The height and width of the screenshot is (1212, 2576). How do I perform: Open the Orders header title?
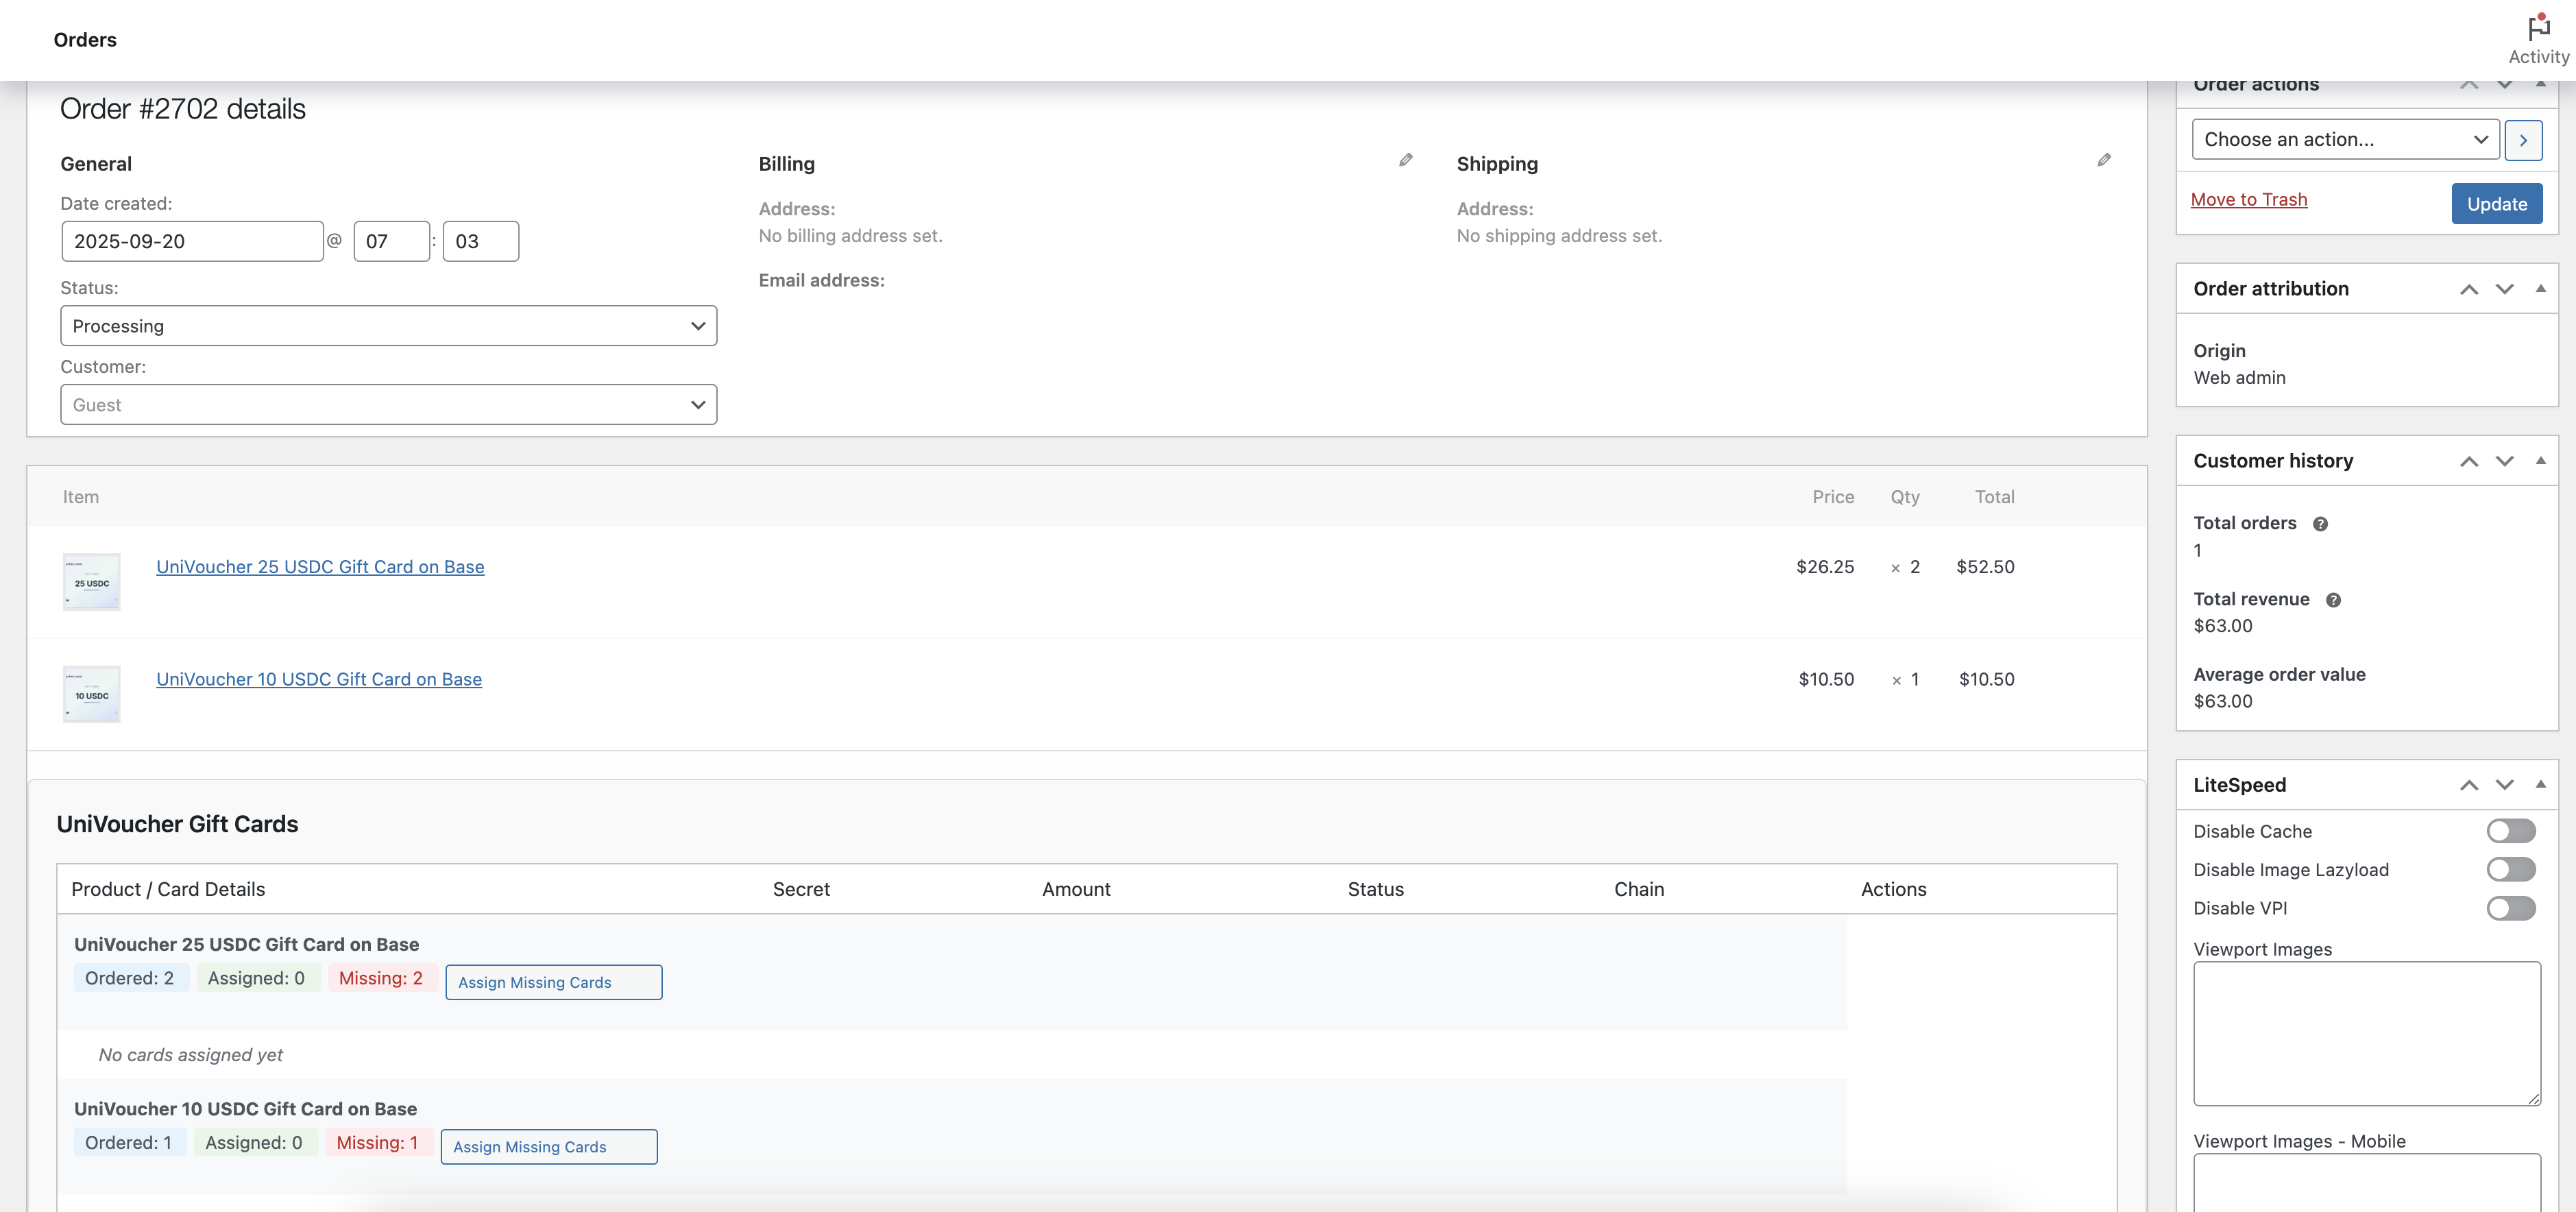click(x=85, y=40)
